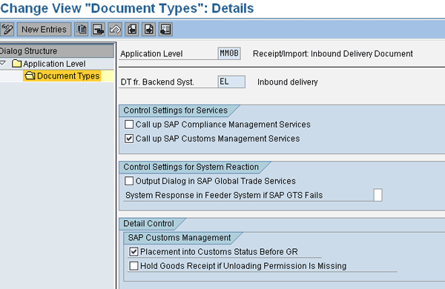Toggle the display/change pencil icon

tap(7, 30)
